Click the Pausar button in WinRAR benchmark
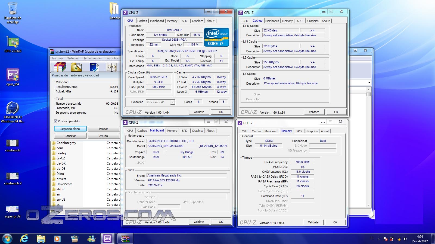435x244 pixels. [x=104, y=129]
